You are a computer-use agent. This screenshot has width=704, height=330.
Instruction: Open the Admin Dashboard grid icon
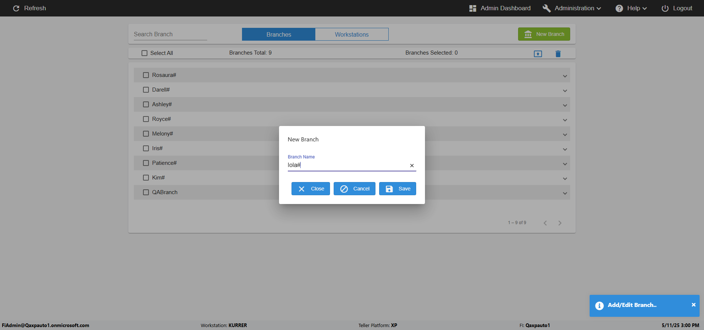(473, 8)
